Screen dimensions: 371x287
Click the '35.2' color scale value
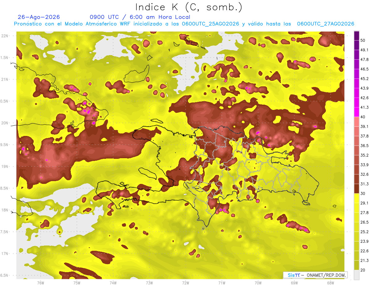tap(364, 155)
